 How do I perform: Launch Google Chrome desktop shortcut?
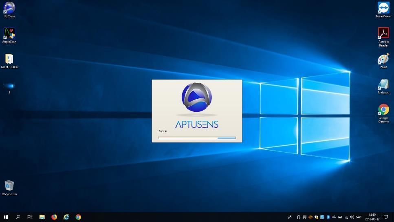point(383,113)
